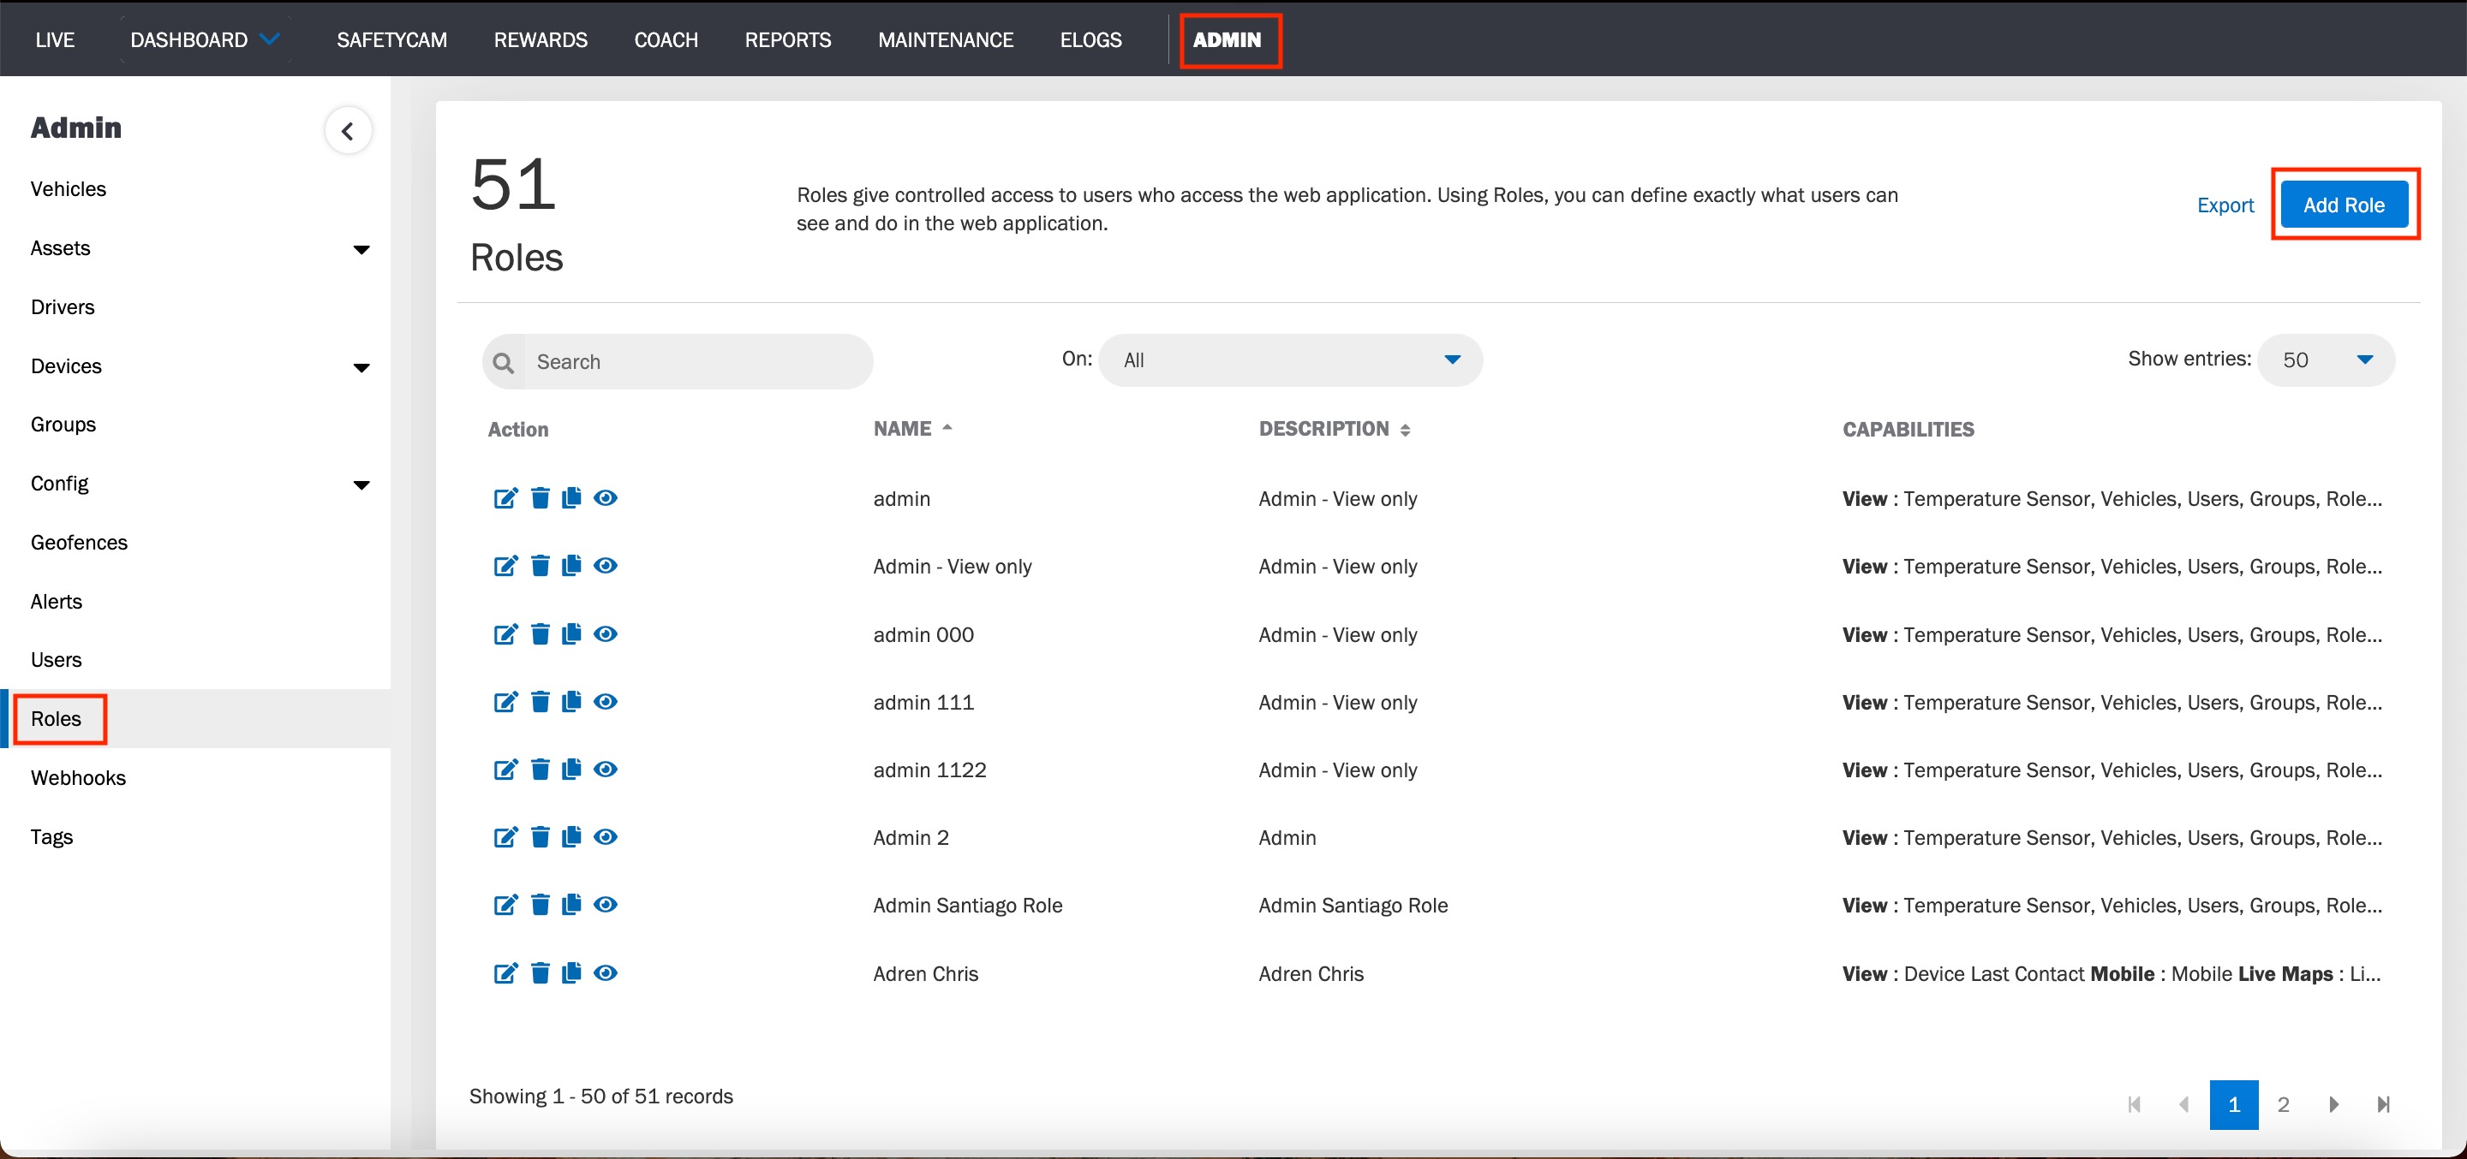Go to the next page
Image resolution: width=2467 pixels, height=1159 pixels.
tap(2334, 1104)
